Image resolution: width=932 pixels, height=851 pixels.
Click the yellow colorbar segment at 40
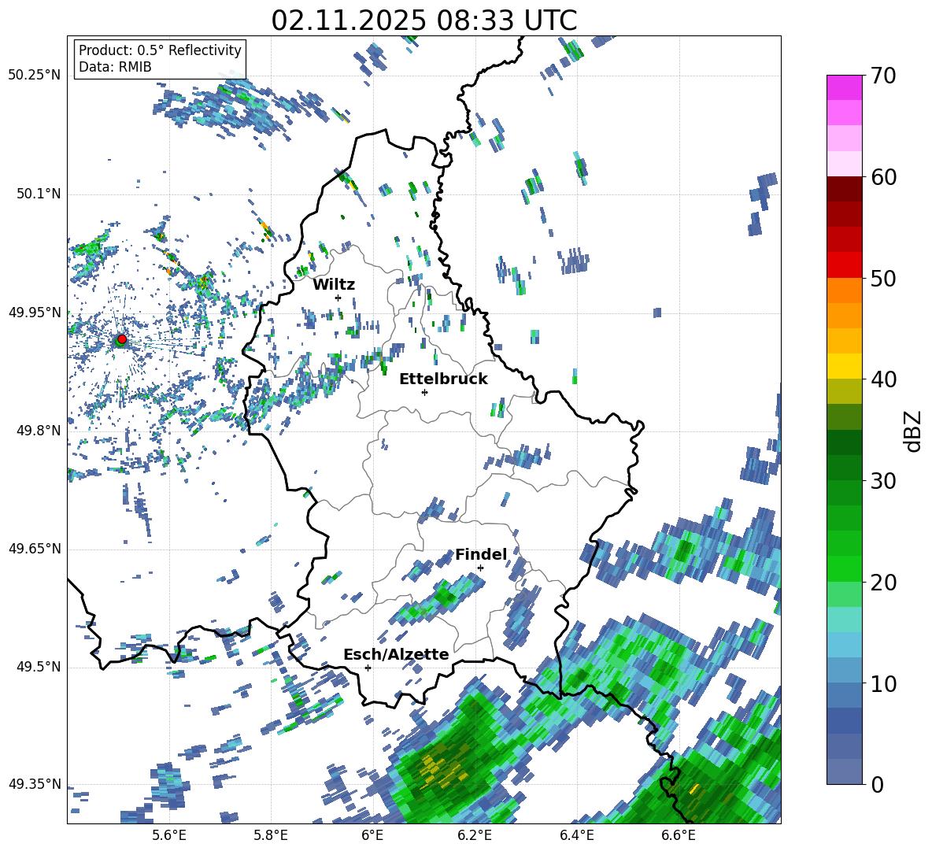pos(844,366)
